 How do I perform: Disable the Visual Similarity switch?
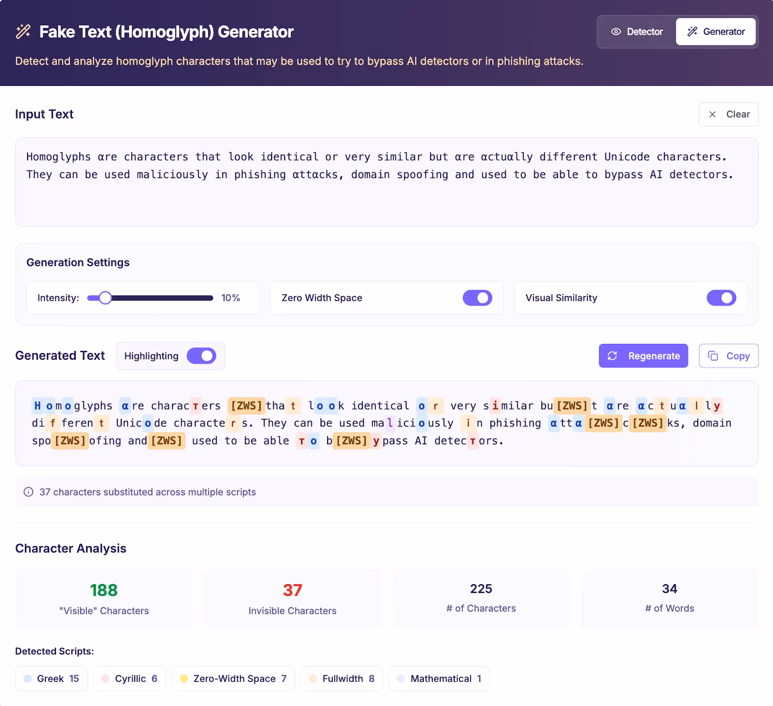(721, 298)
